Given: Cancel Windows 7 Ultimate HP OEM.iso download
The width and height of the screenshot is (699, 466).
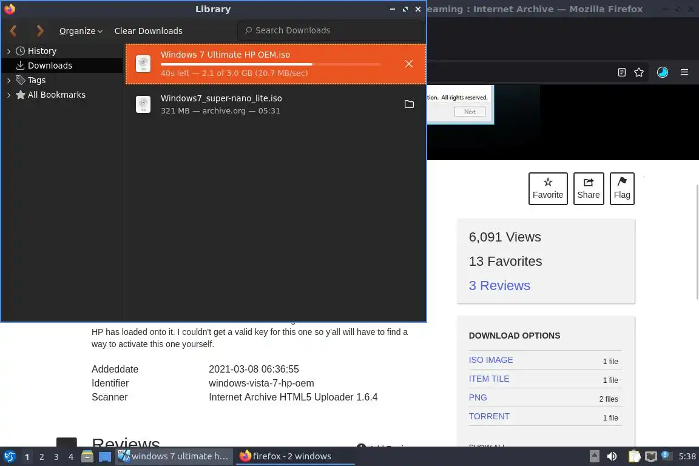Looking at the screenshot, I should tap(409, 64).
